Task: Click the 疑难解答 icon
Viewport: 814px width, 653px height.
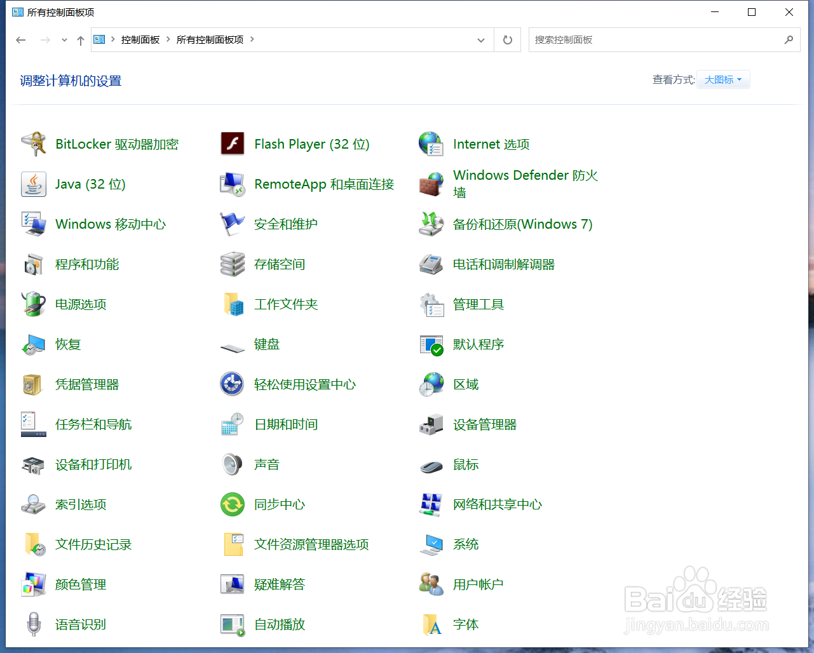Action: pyautogui.click(x=233, y=584)
